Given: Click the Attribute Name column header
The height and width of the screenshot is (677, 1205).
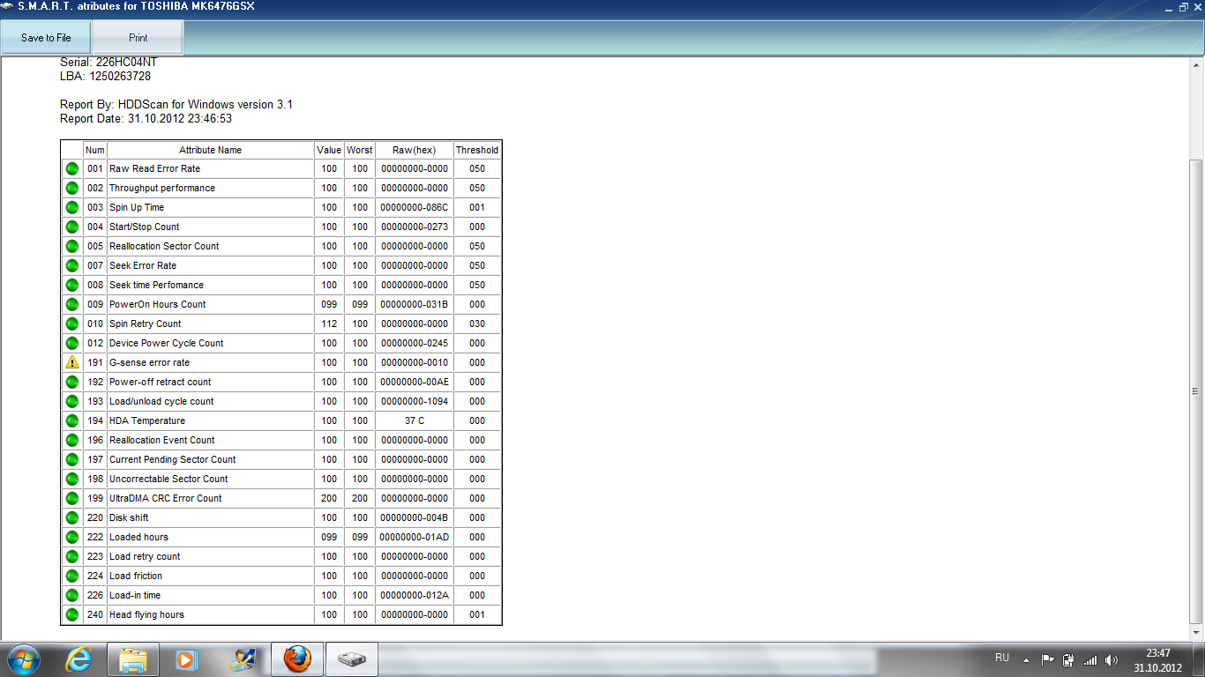Looking at the screenshot, I should point(210,150).
